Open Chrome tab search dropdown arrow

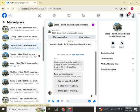(3, 3)
